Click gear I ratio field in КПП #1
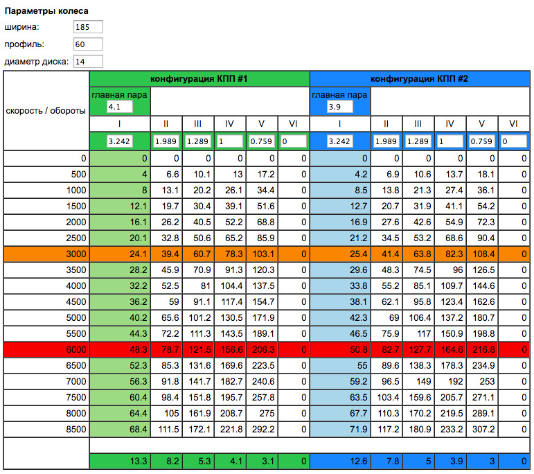The width and height of the screenshot is (534, 474). coord(120,141)
